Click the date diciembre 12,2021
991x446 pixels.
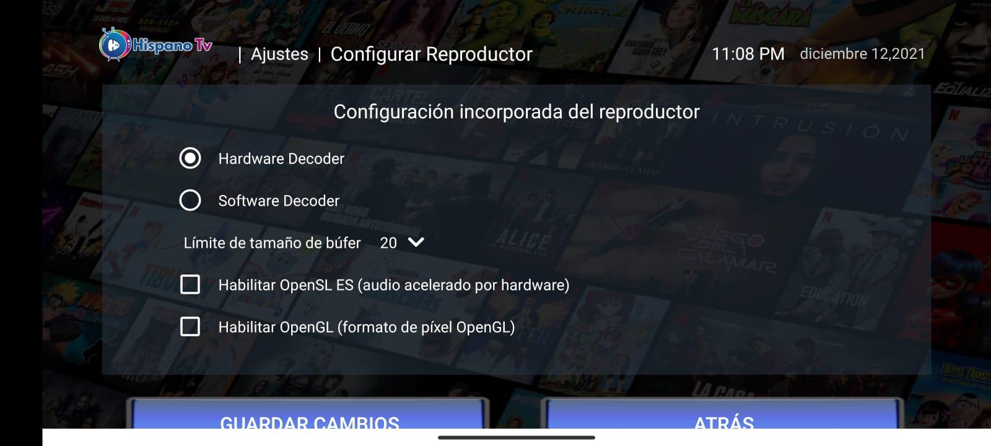pyautogui.click(x=862, y=54)
